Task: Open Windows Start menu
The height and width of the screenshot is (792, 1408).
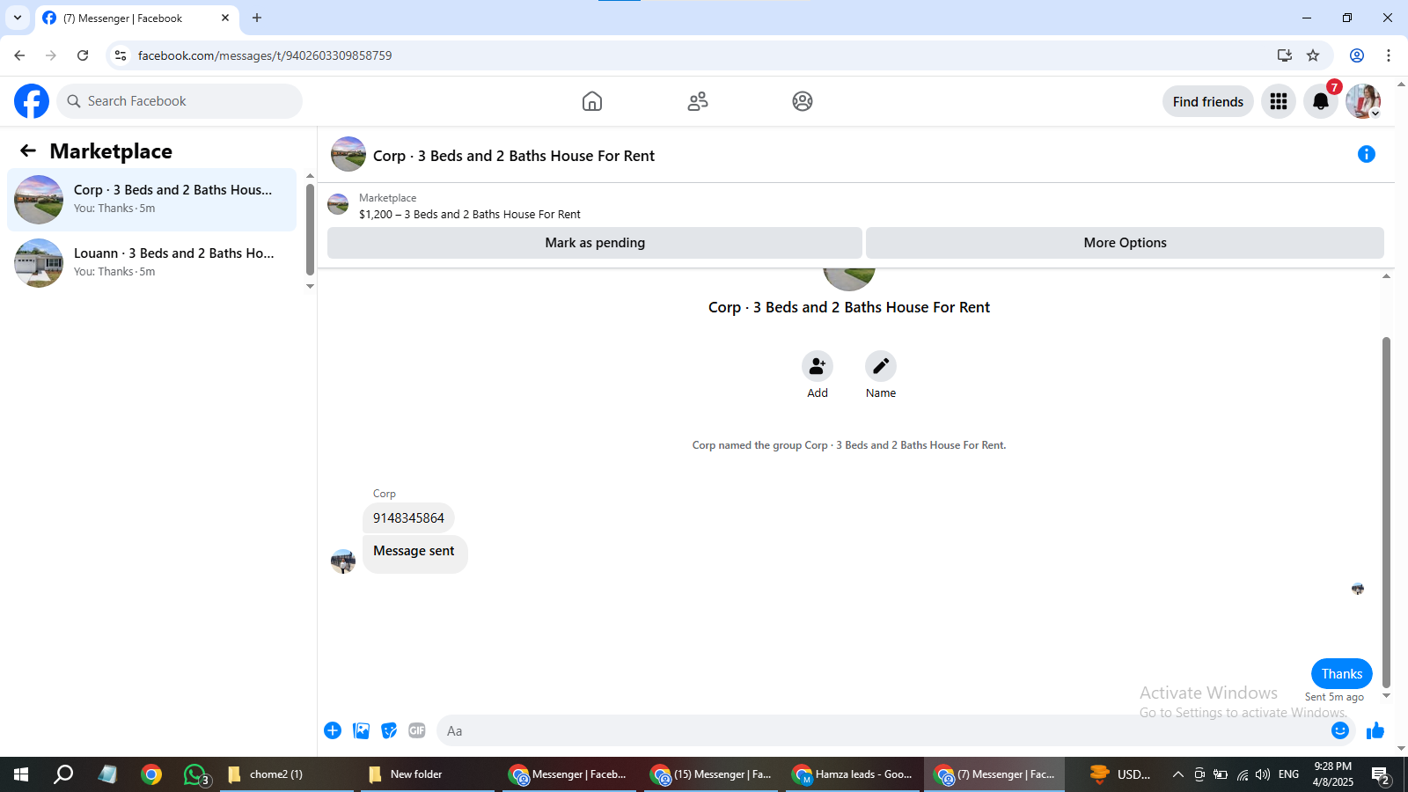Action: (21, 774)
